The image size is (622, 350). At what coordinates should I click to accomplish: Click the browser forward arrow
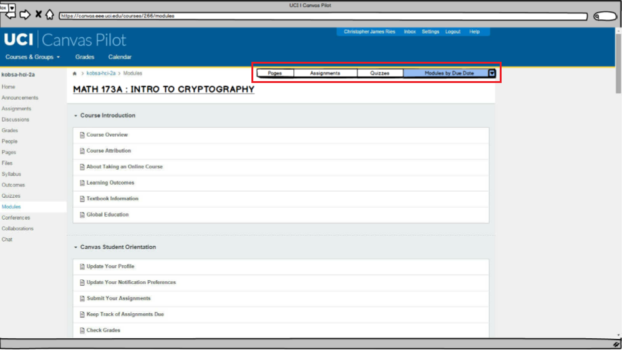[x=26, y=14]
